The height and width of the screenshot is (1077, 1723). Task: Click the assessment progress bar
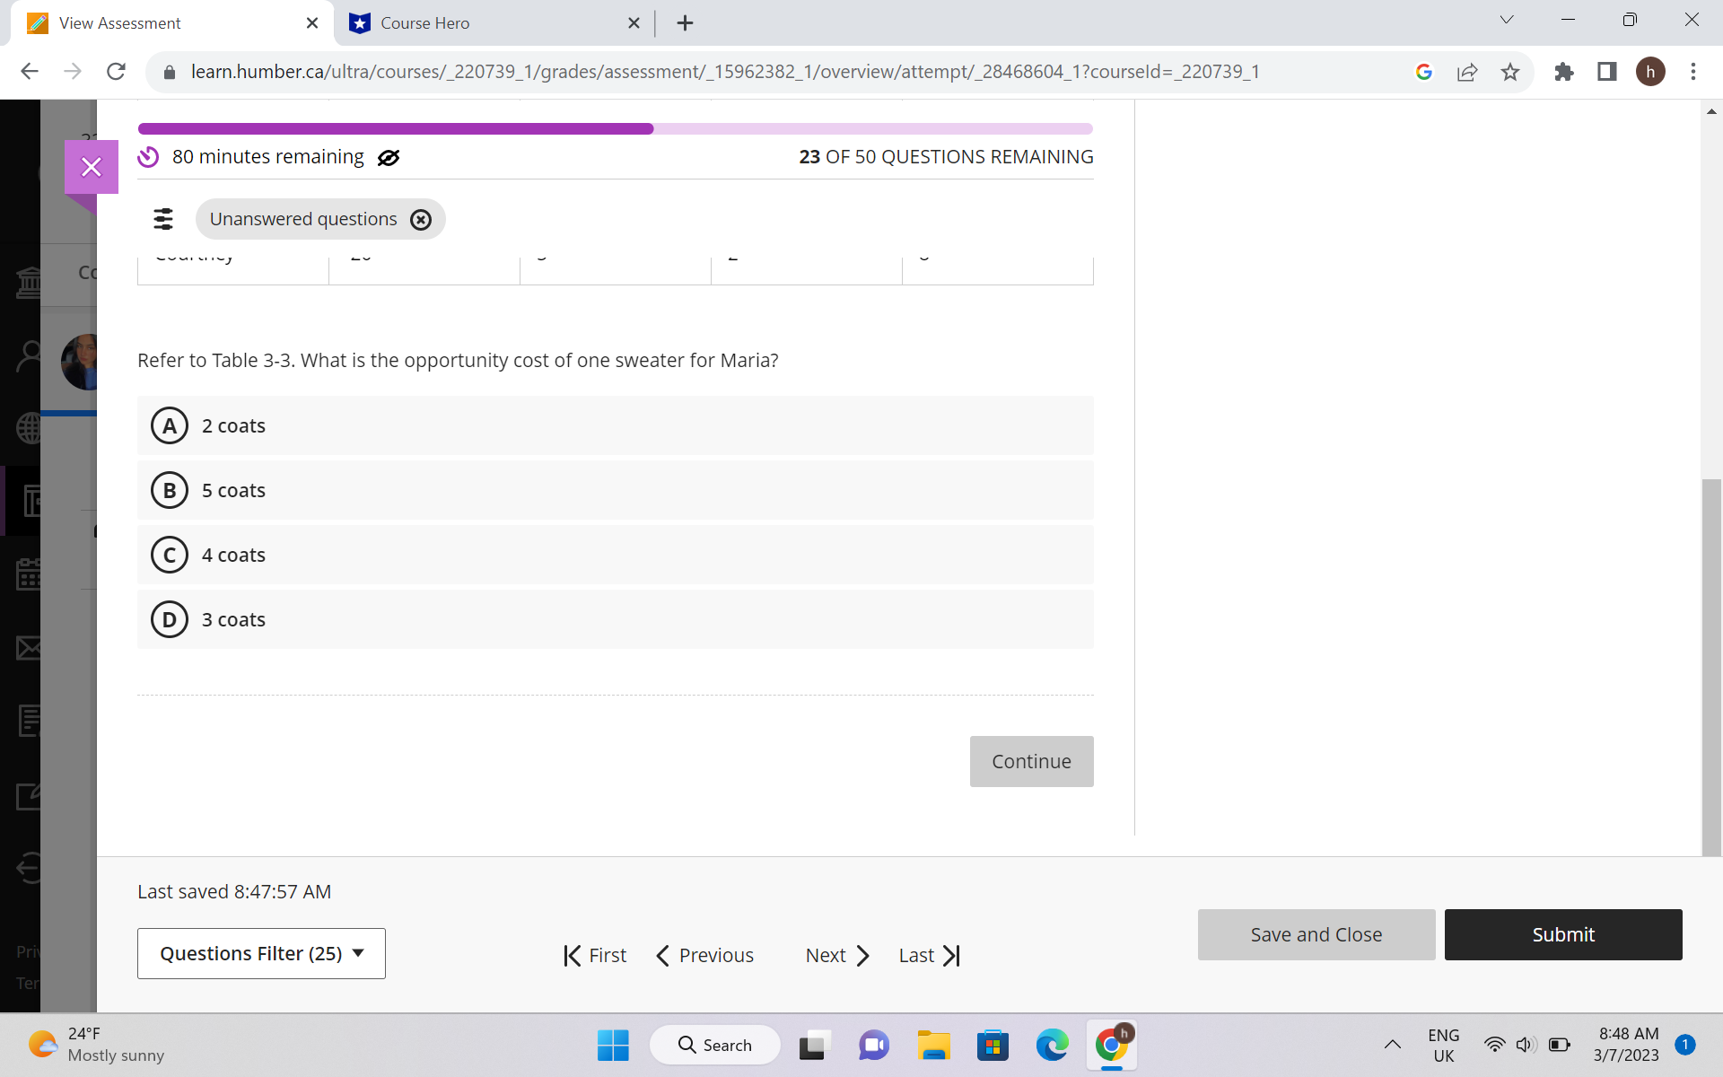point(615,129)
